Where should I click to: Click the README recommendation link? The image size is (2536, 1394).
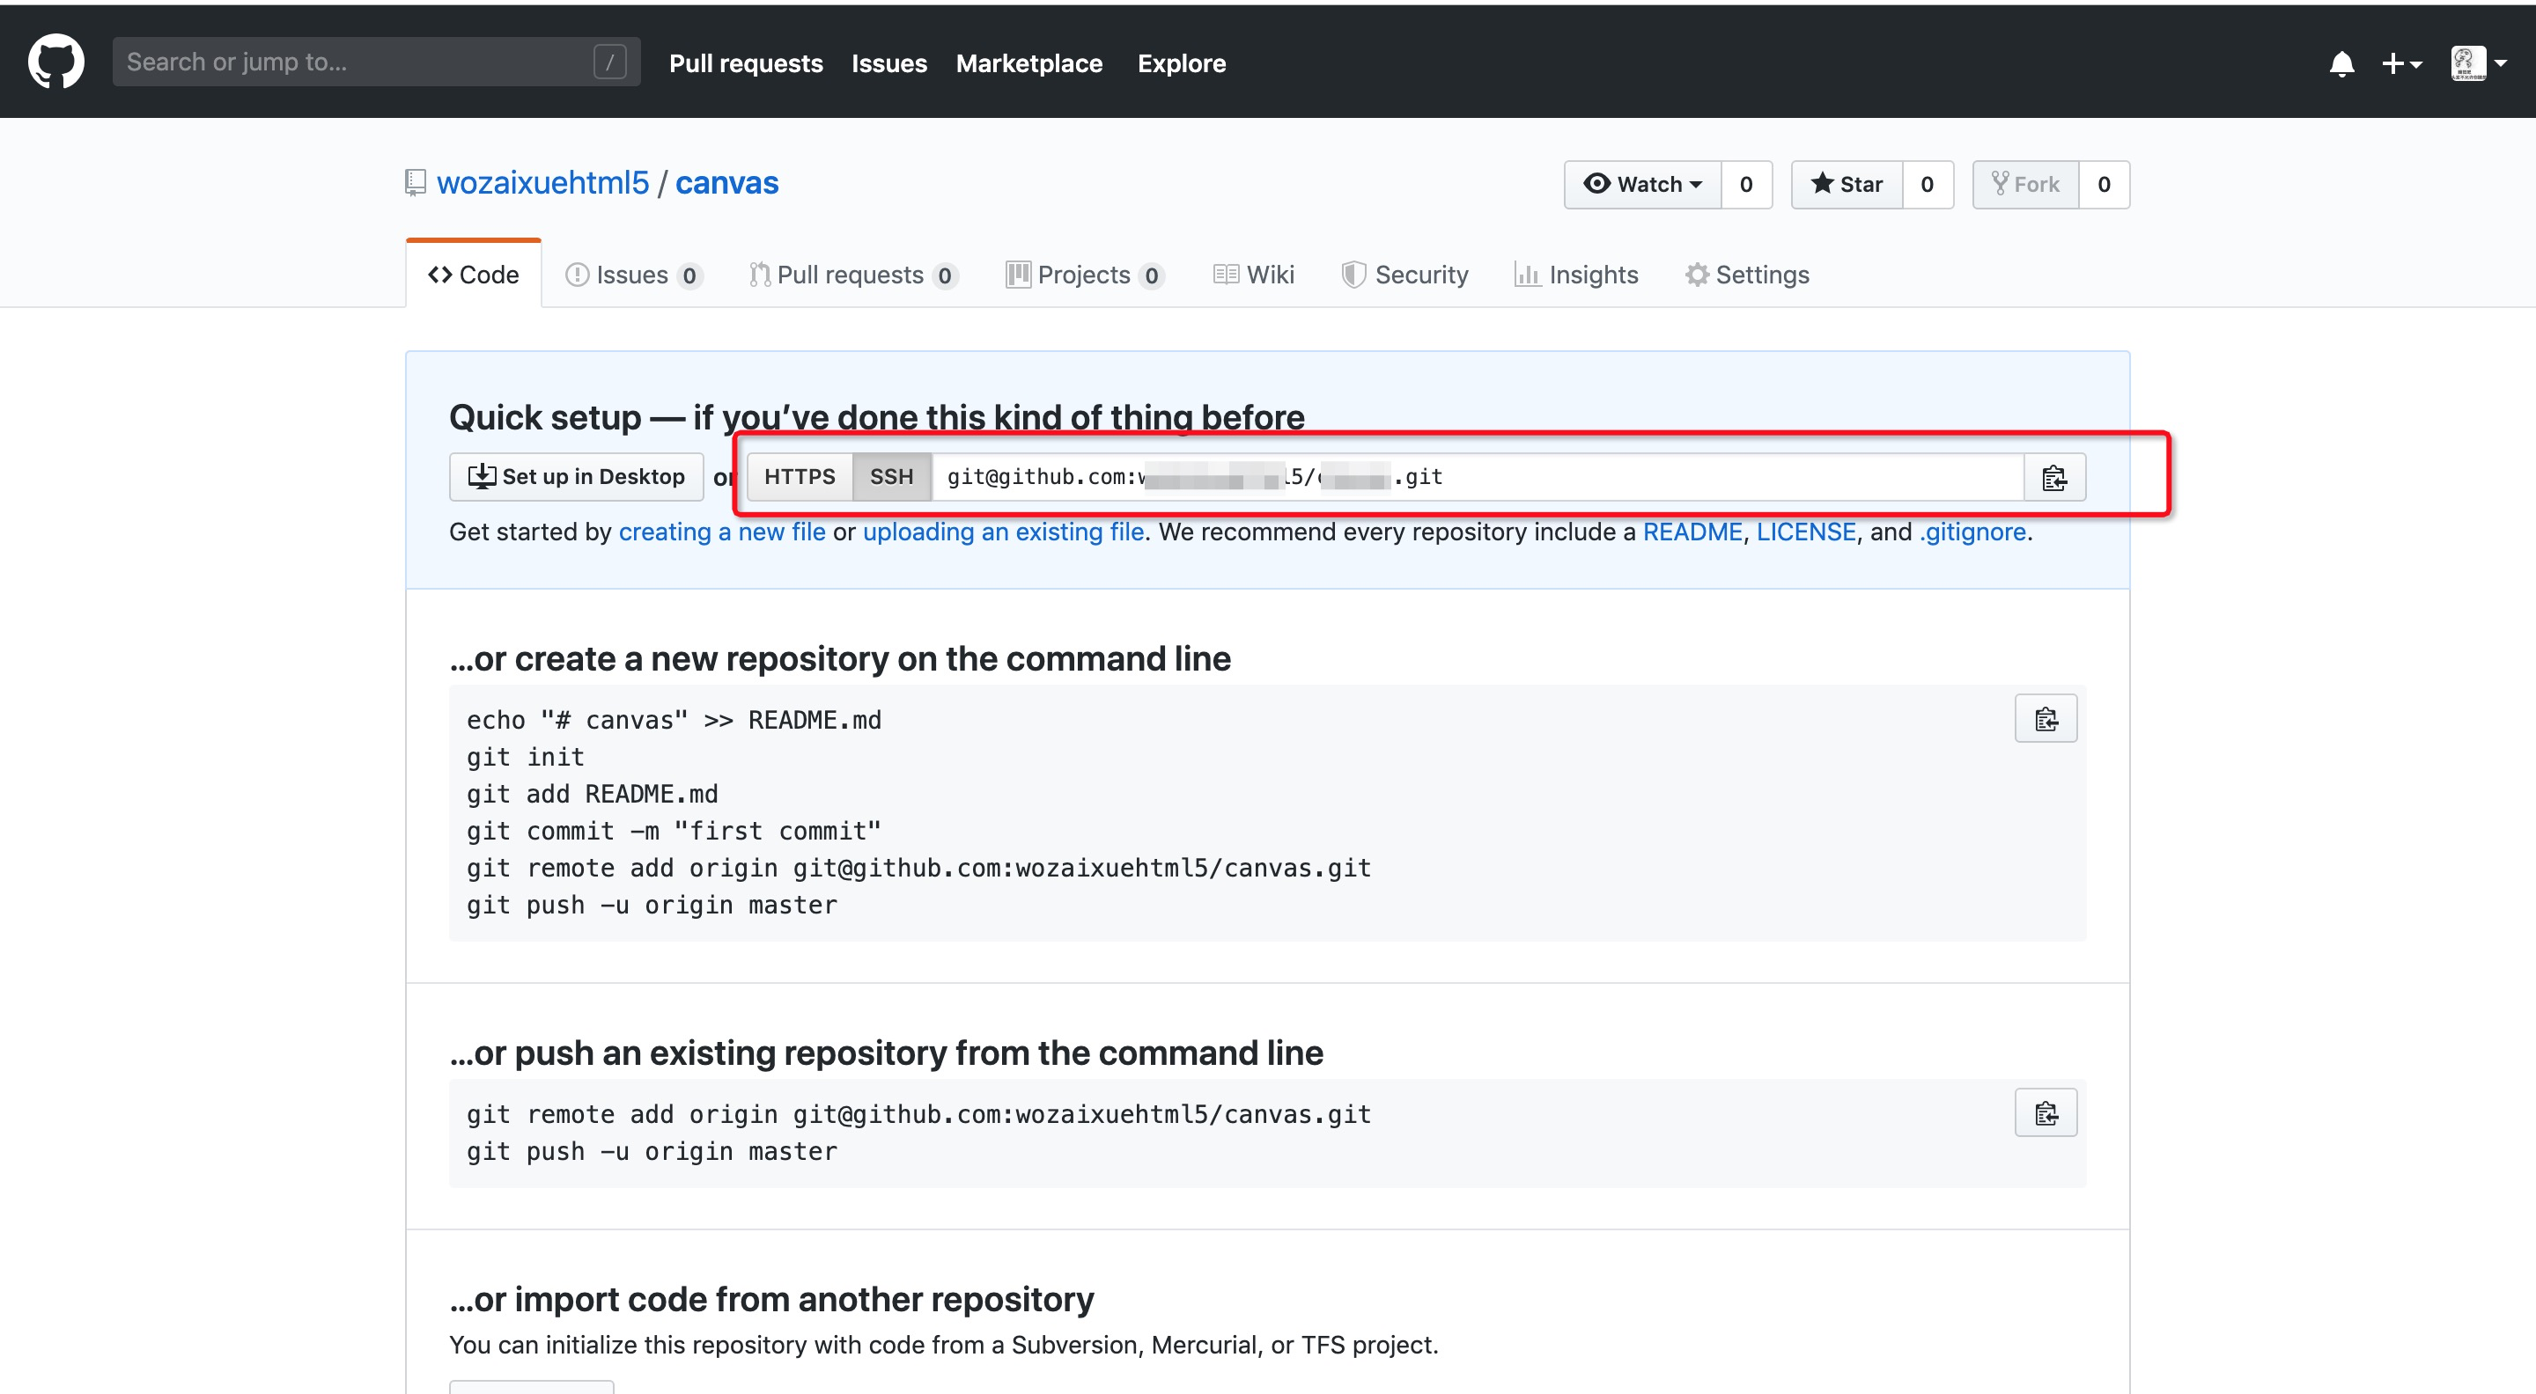pyautogui.click(x=1692, y=532)
